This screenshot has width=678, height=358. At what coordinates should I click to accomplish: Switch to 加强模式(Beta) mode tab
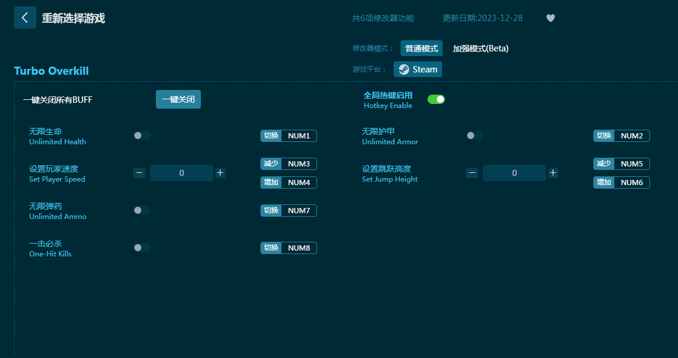[x=480, y=48]
